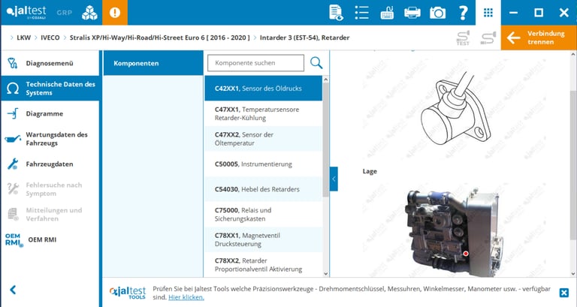This screenshot has height=307, width=577.
Task: Click the detail pane scrollbar thumb
Action: [x=574, y=165]
